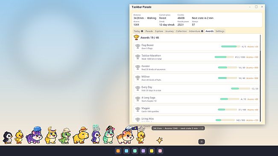278x156 pixels.
Task: Click the A Long Saga trophy icon
Action: coord(138,99)
